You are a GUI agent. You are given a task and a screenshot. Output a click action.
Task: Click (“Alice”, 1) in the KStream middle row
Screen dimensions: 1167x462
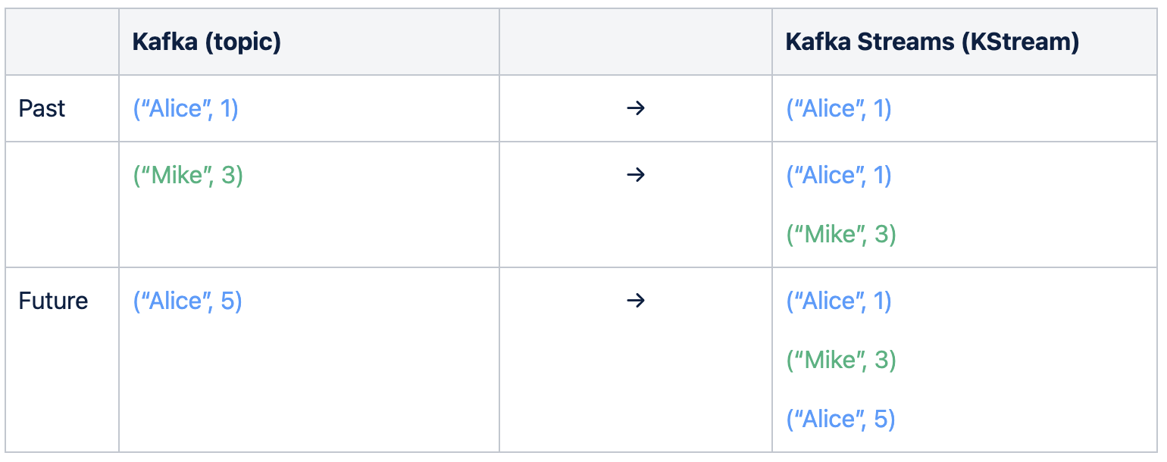[x=839, y=175]
